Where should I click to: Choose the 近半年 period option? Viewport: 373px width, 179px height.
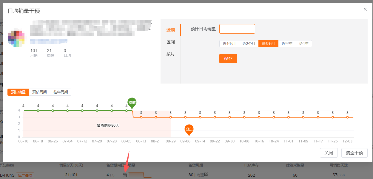pyautogui.click(x=287, y=44)
